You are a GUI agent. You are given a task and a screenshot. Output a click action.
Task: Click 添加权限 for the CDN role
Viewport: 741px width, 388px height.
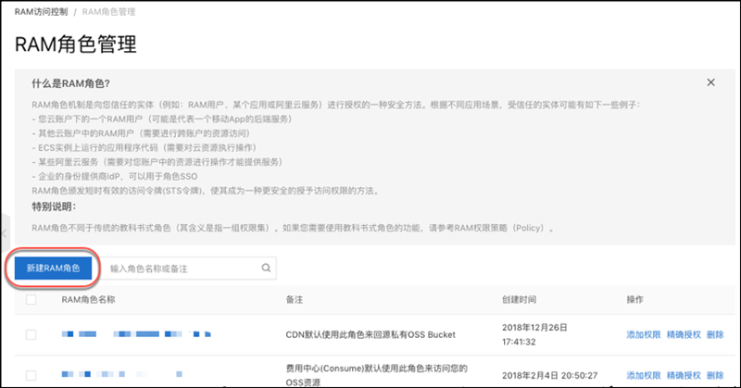click(x=644, y=334)
